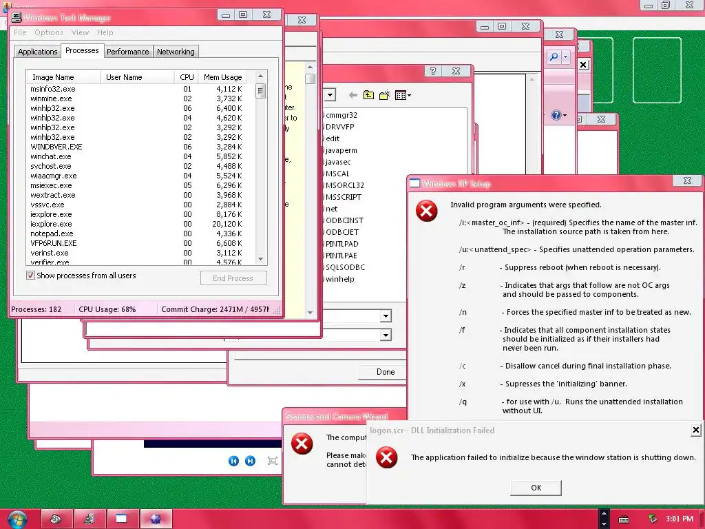This screenshot has width=705, height=529.
Task: Expand the upper combo box below the file list
Action: pyautogui.click(x=386, y=315)
